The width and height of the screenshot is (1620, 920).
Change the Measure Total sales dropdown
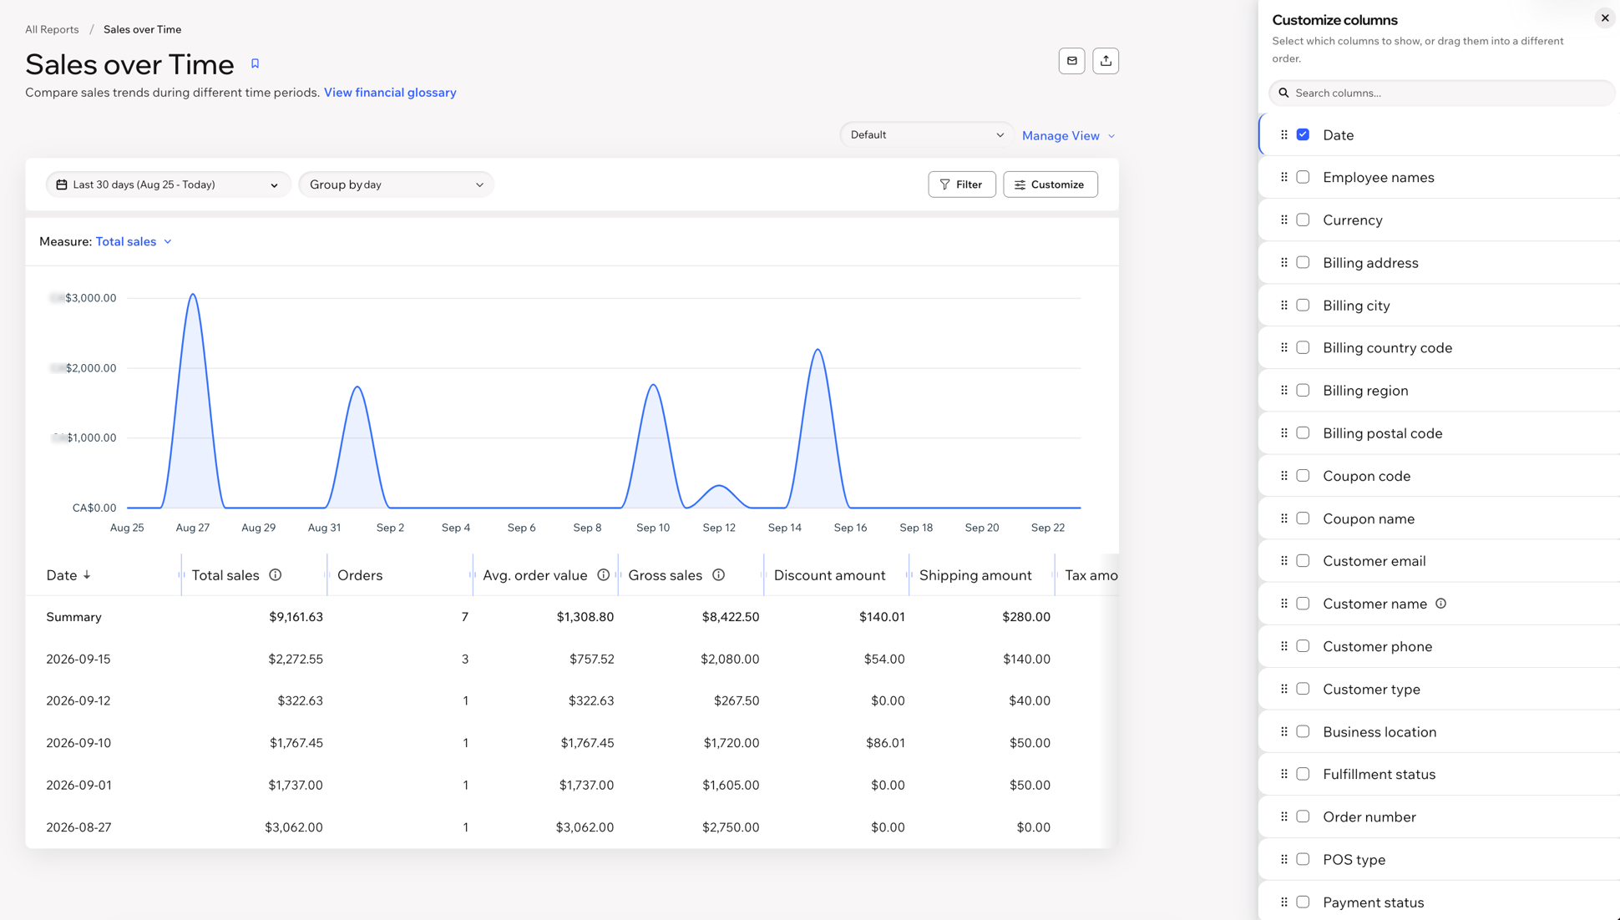click(x=134, y=241)
